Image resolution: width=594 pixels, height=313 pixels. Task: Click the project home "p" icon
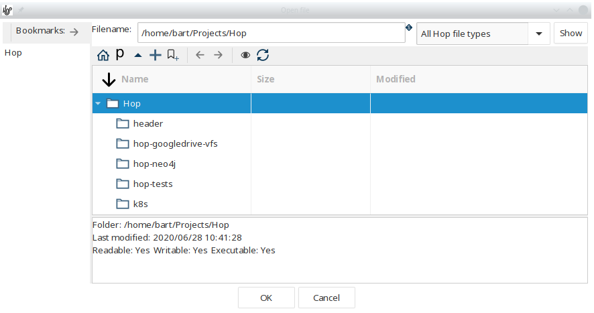click(120, 54)
